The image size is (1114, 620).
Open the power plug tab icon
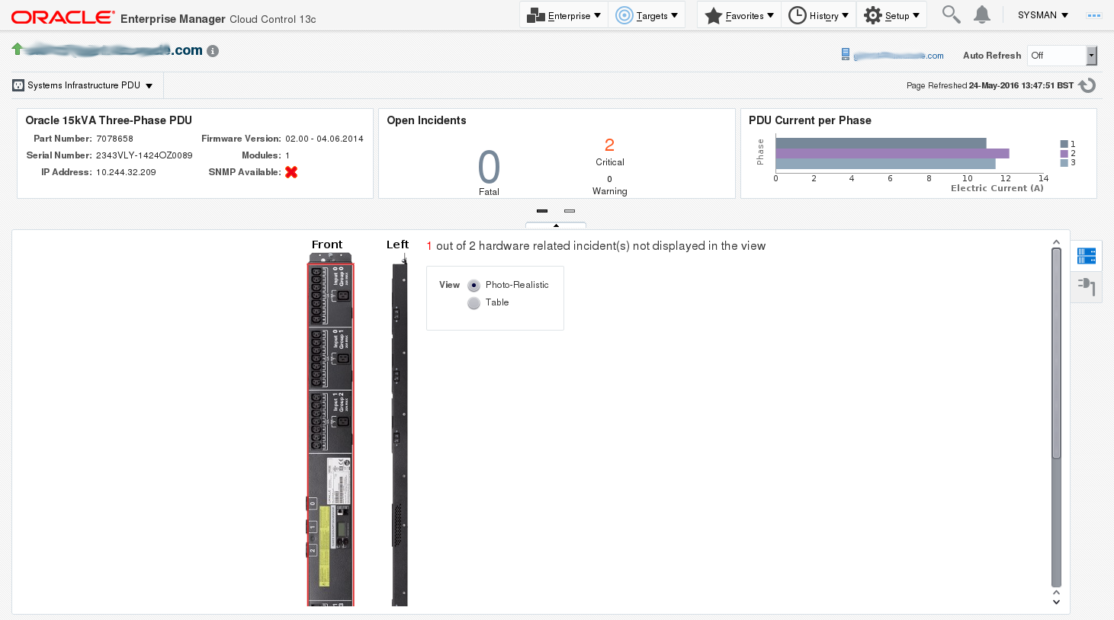pyautogui.click(x=1087, y=287)
